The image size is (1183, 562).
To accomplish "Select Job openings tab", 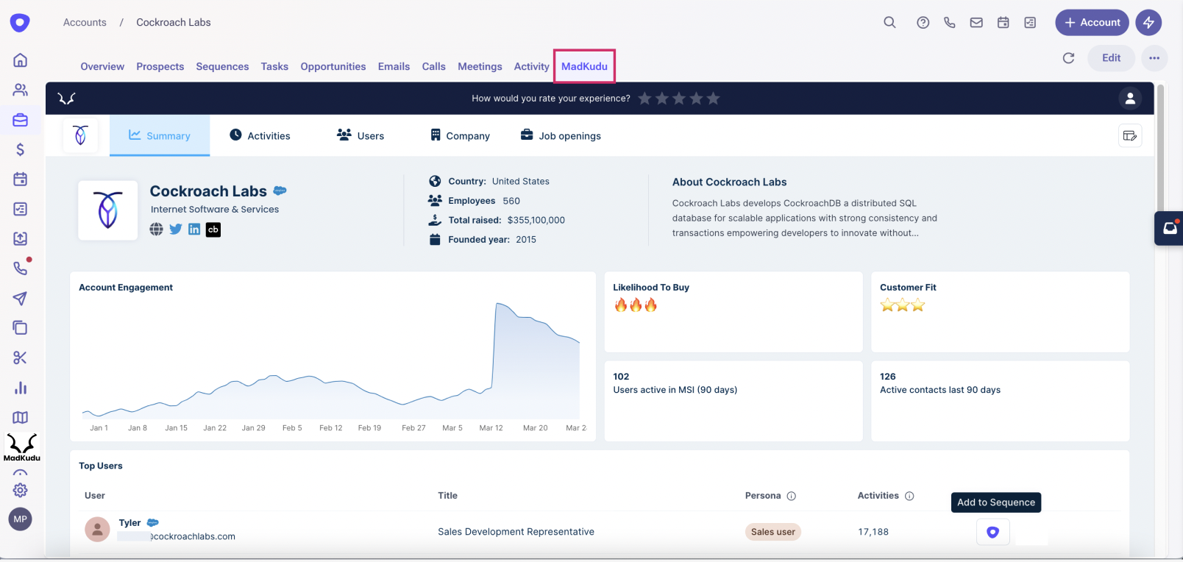I will [561, 135].
